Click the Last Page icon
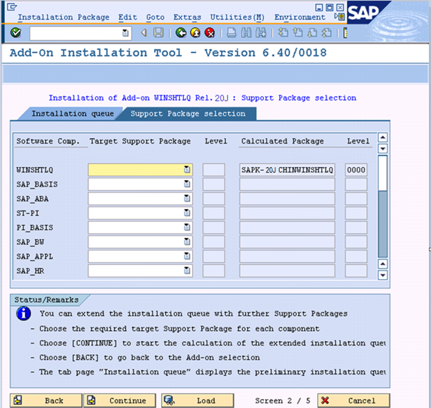Viewport: 431px width, 408px height. [x=327, y=33]
